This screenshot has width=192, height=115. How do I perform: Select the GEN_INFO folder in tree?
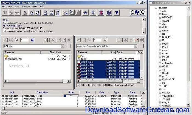coord(168,37)
